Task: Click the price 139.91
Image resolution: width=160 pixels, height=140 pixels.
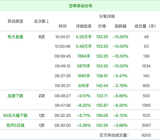Action: click(102, 76)
